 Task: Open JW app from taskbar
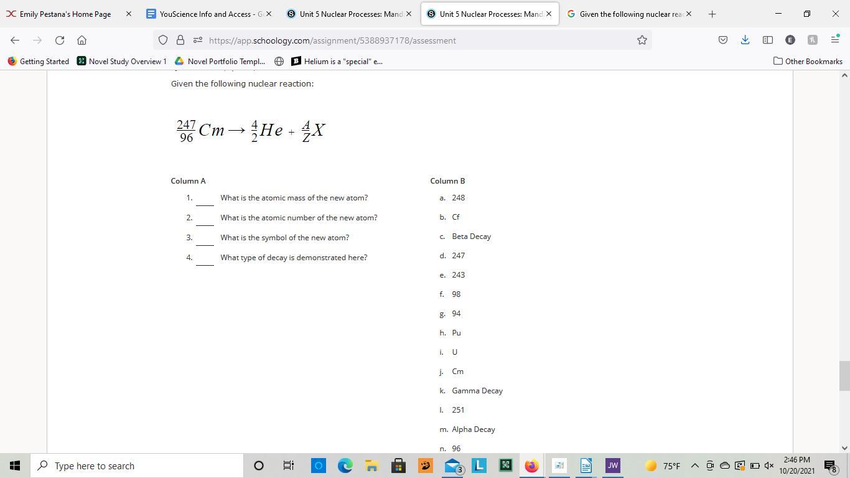click(612, 466)
